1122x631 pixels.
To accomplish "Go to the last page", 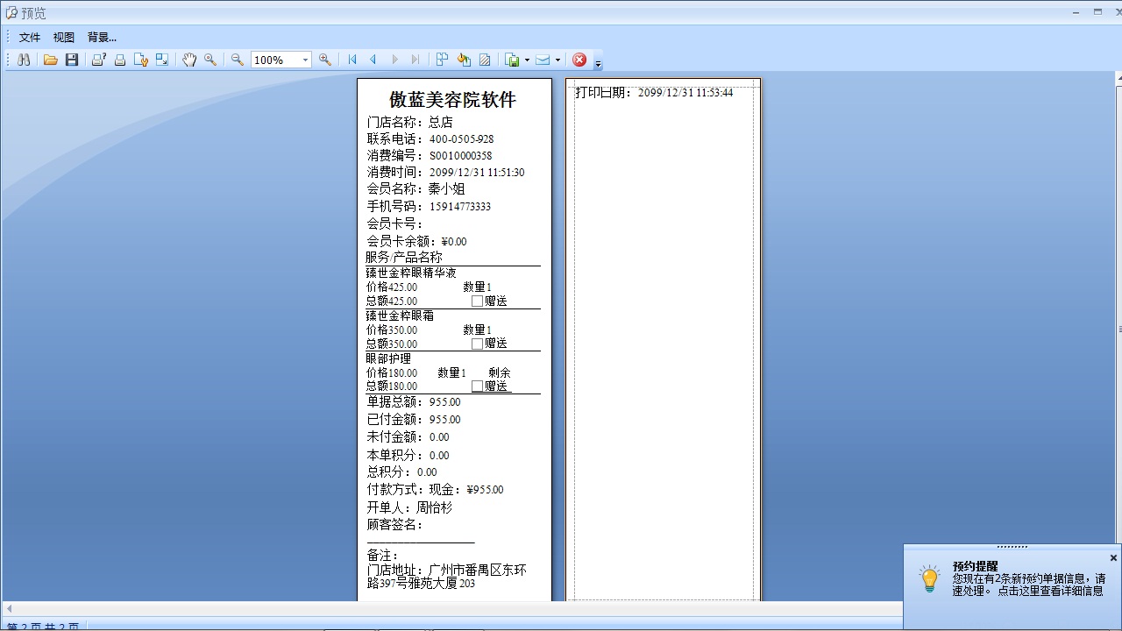I will tap(415, 60).
